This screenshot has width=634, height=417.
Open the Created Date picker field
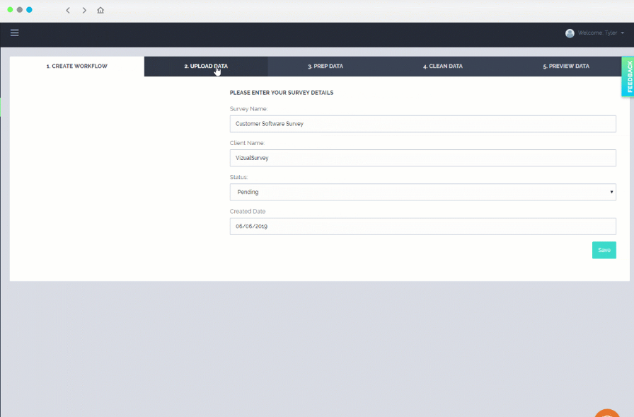[422, 226]
